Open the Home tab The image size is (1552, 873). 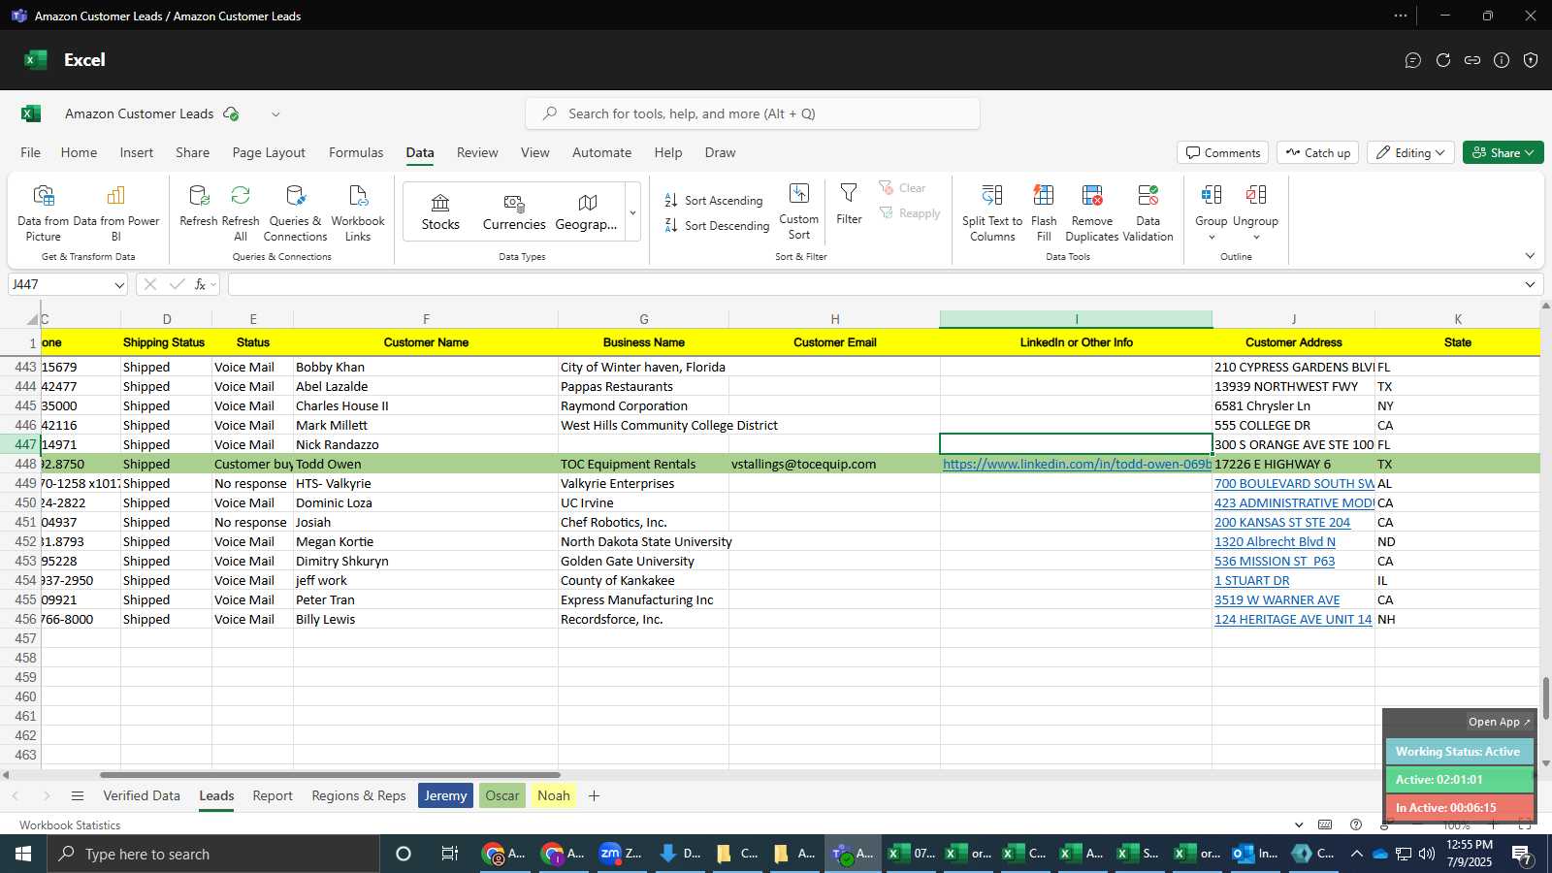[x=79, y=153]
